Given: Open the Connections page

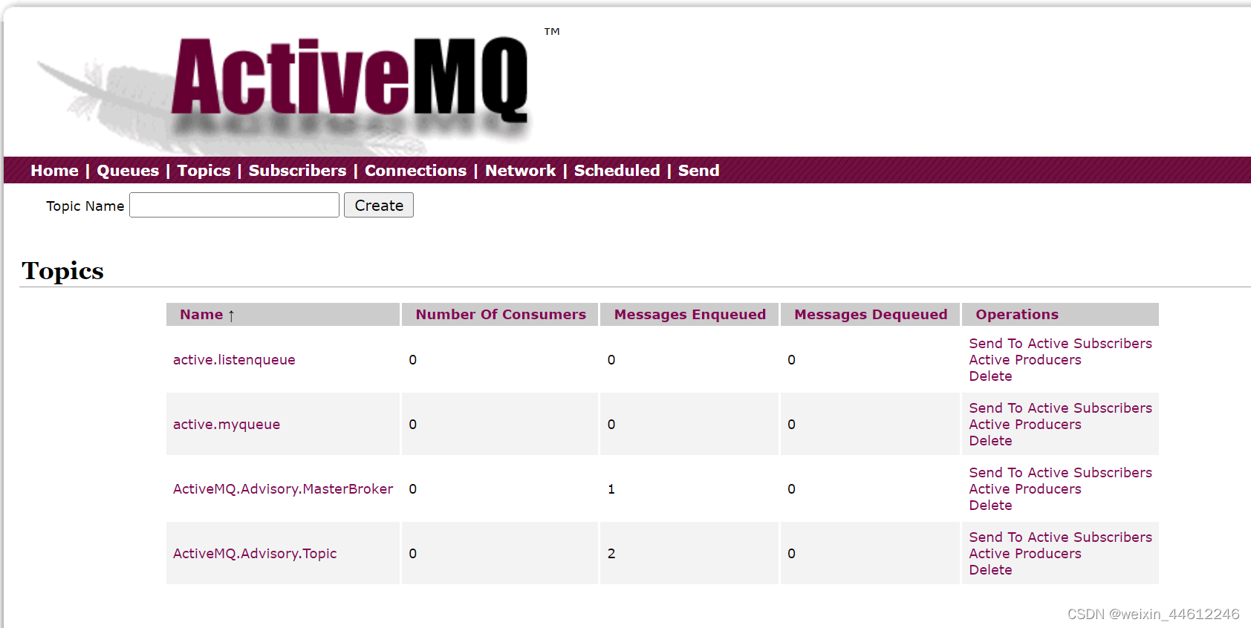Looking at the screenshot, I should pos(415,171).
